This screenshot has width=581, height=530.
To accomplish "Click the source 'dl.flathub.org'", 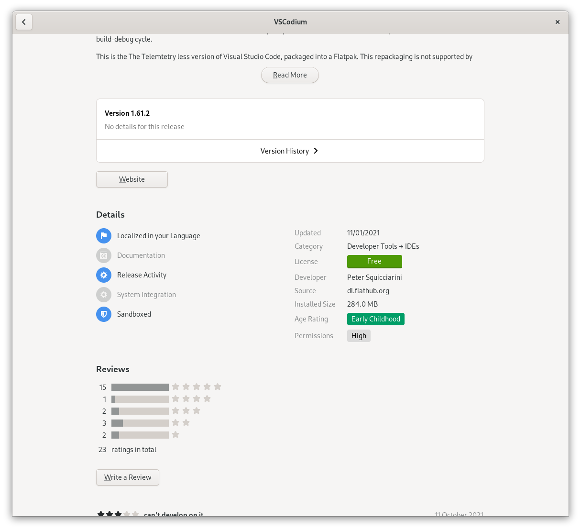I will click(x=368, y=291).
